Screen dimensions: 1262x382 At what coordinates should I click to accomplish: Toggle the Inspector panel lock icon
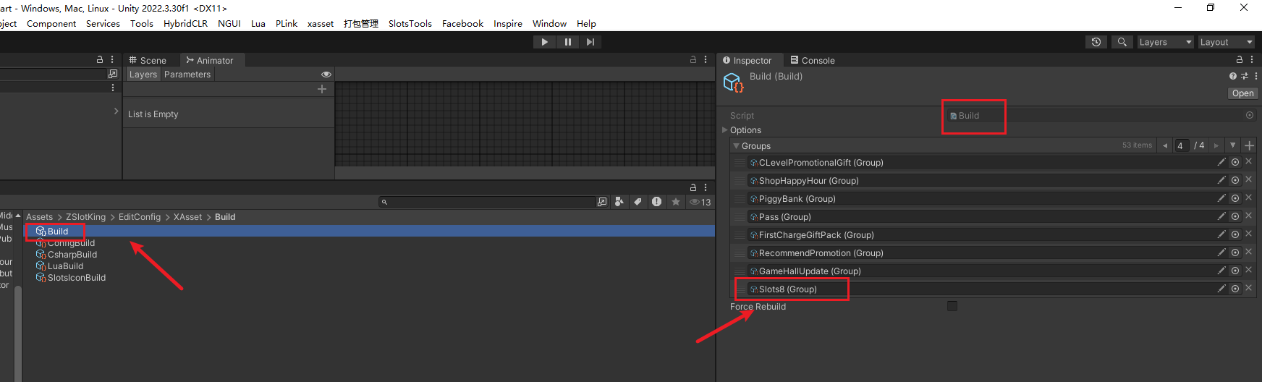[1240, 60]
